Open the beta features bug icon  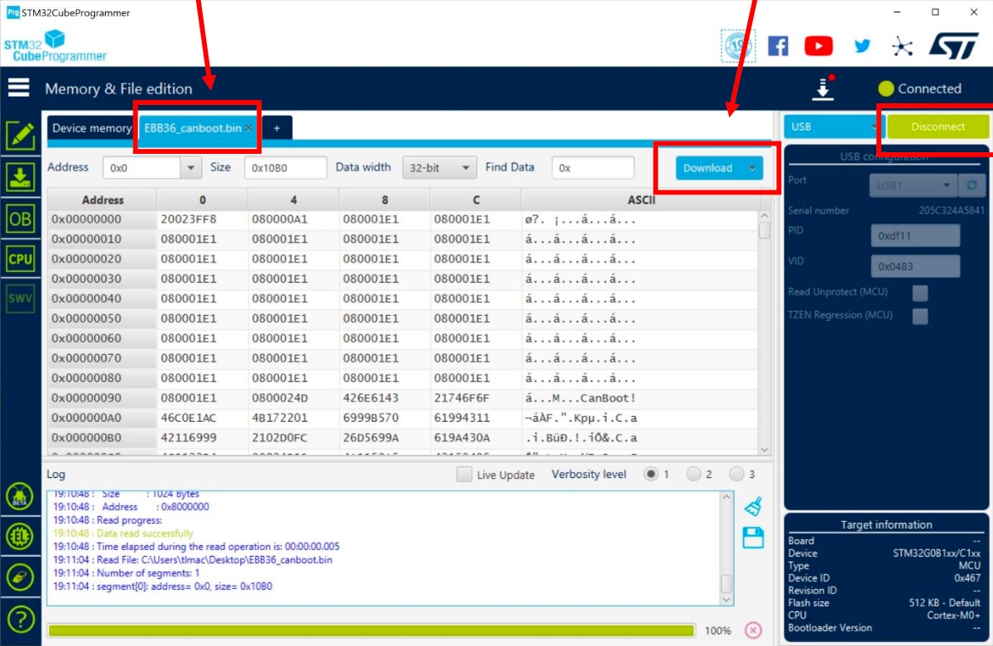pyautogui.click(x=20, y=496)
